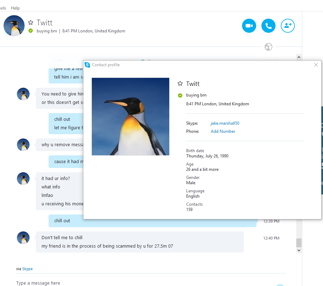Click the chat scrollbar thumb
Screen dimensions: 323x286
tap(299, 243)
